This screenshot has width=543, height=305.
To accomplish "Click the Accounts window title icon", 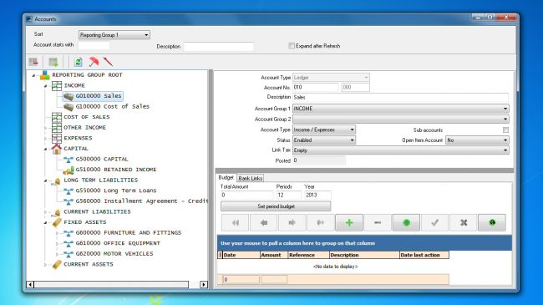I will (x=29, y=19).
